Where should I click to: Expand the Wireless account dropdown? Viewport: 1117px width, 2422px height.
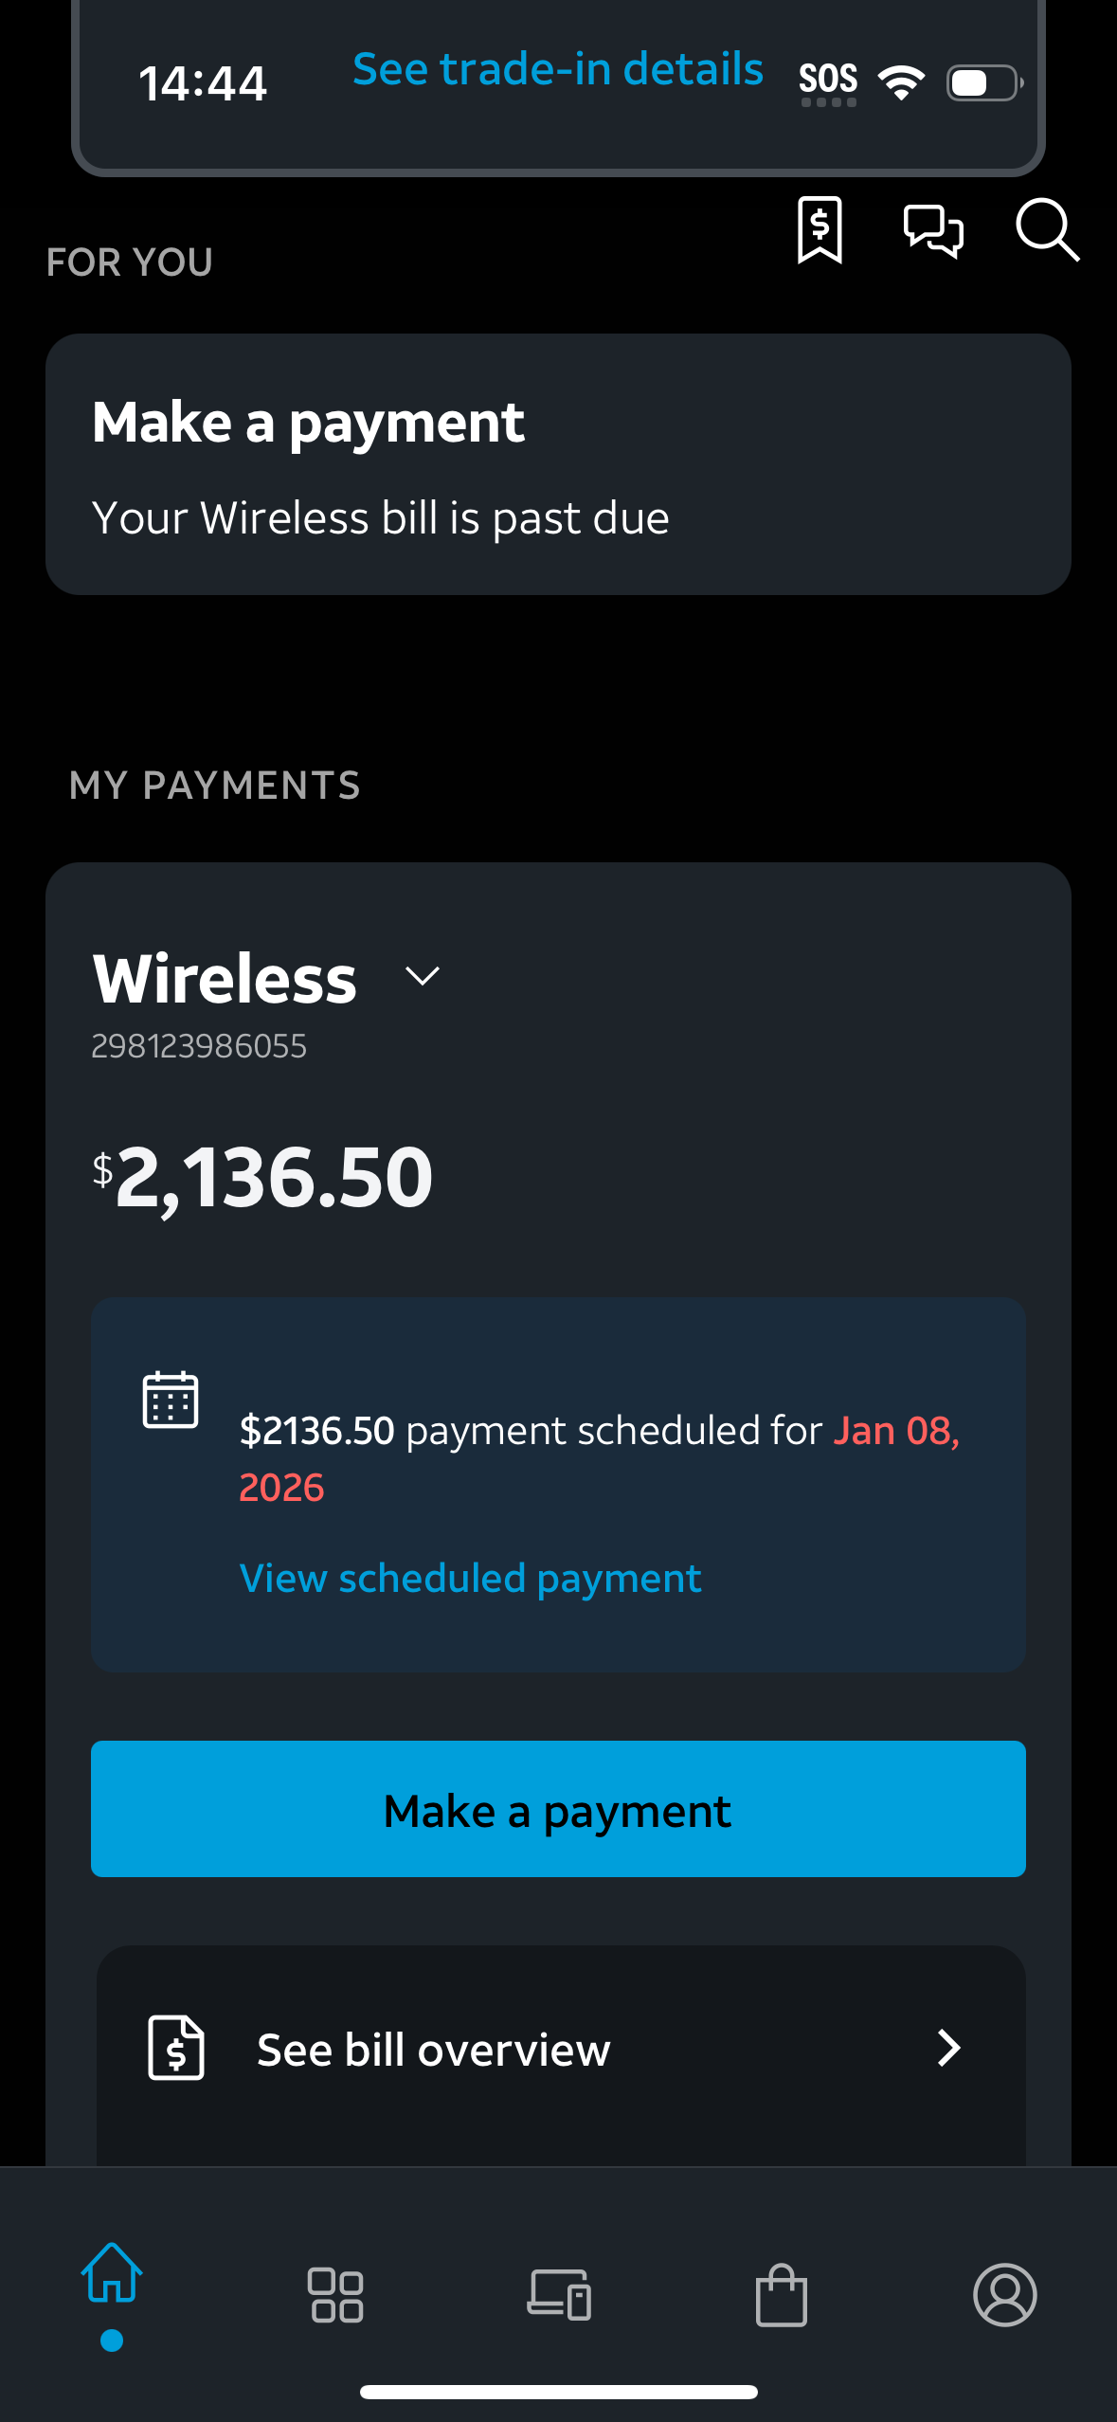click(423, 976)
